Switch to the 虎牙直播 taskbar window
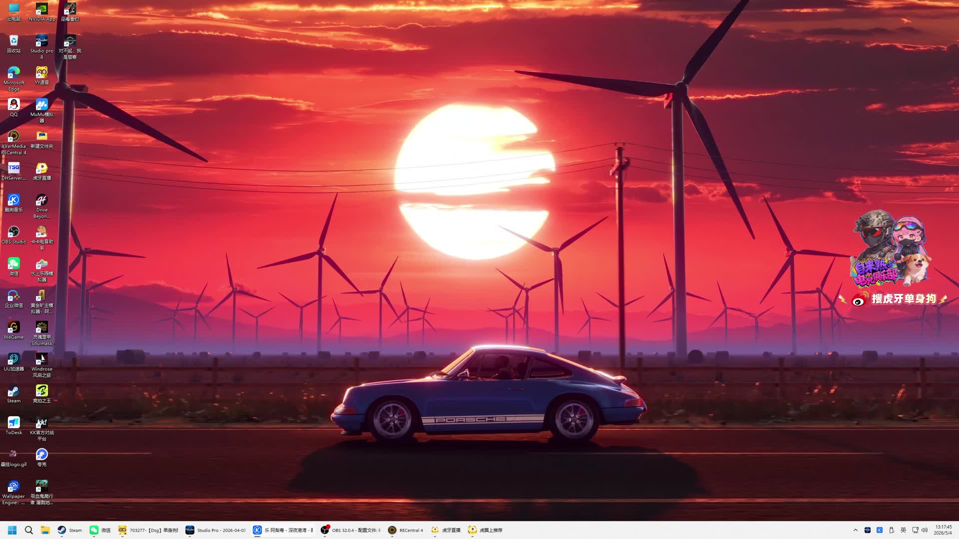 pyautogui.click(x=446, y=530)
